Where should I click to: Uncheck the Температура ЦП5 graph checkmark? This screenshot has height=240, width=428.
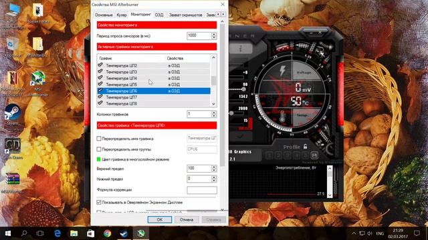[100, 84]
